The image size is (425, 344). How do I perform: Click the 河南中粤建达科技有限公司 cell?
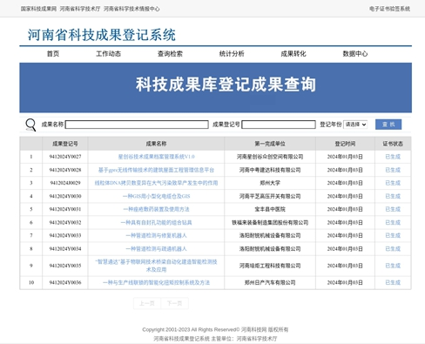coord(270,170)
